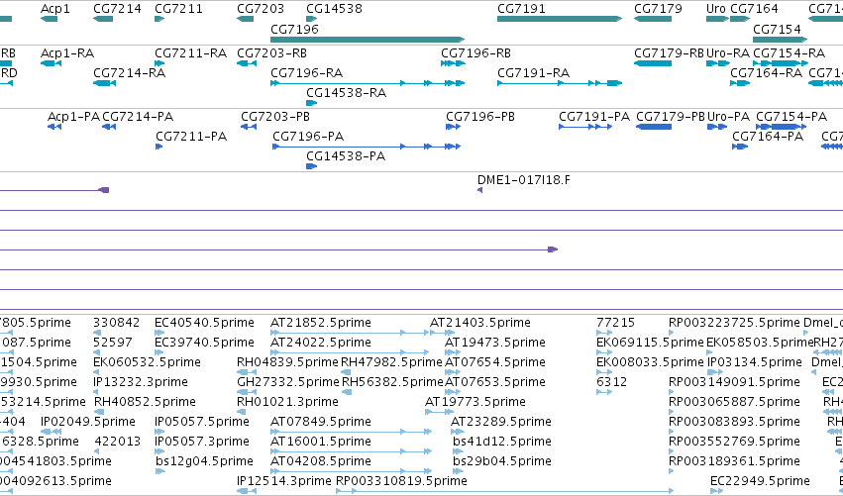Screen dimensions: 843x496
Task: Click the GH27332.5prime EST label
Action: click(288, 381)
